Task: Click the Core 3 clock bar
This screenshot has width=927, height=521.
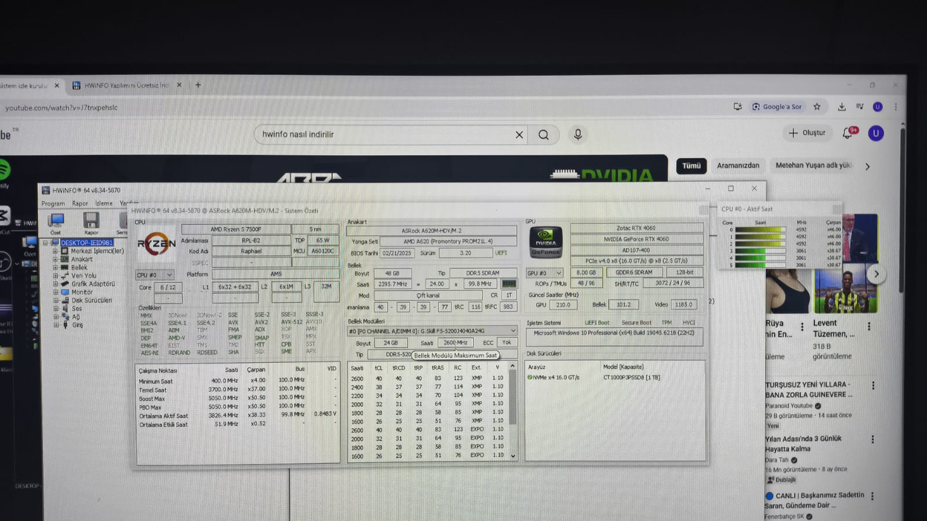Action: 760,251
